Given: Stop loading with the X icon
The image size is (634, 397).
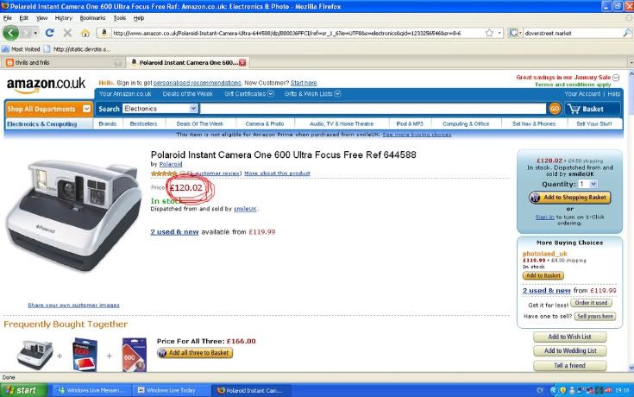Looking at the screenshot, I should (67, 33).
